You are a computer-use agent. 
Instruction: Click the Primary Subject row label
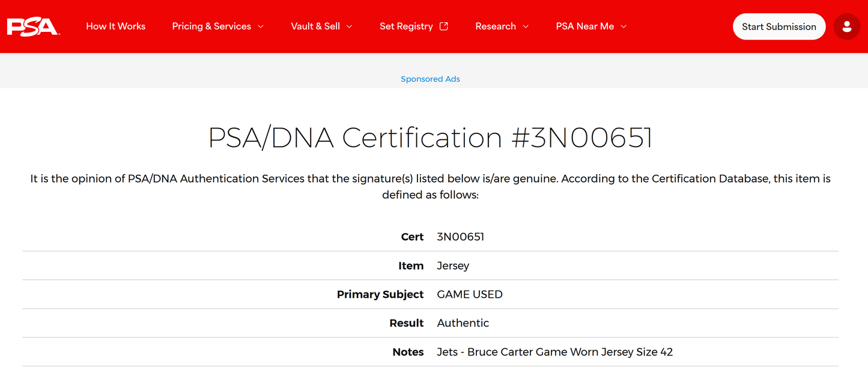click(380, 294)
